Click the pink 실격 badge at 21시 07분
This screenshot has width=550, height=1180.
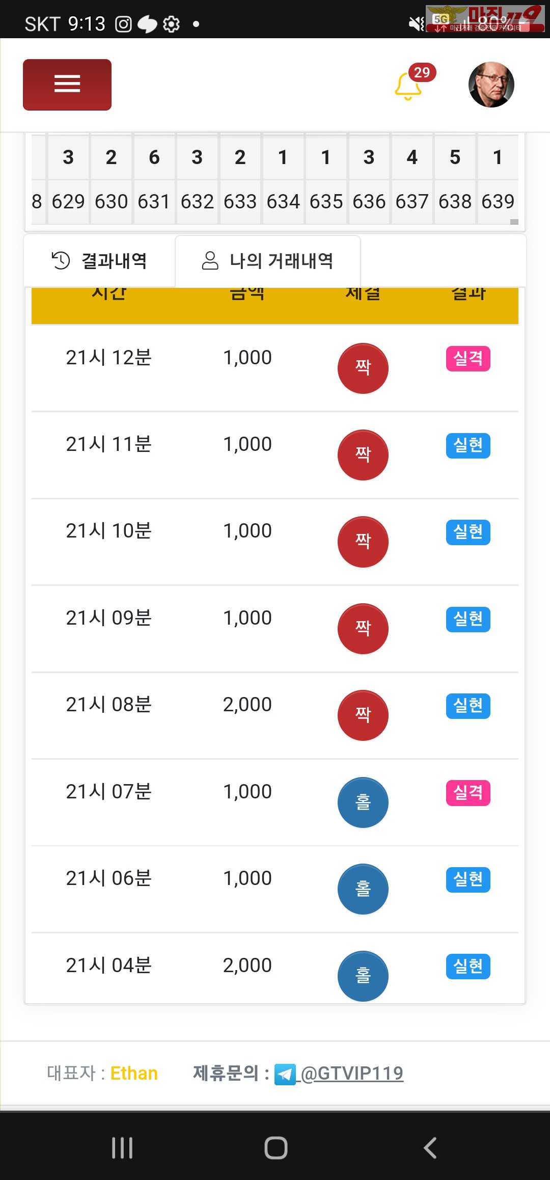coord(468,793)
